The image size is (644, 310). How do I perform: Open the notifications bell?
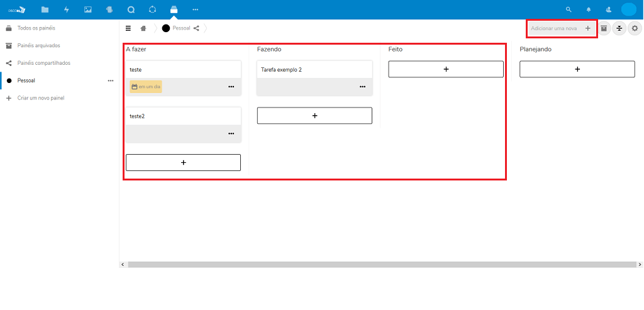coord(589,9)
